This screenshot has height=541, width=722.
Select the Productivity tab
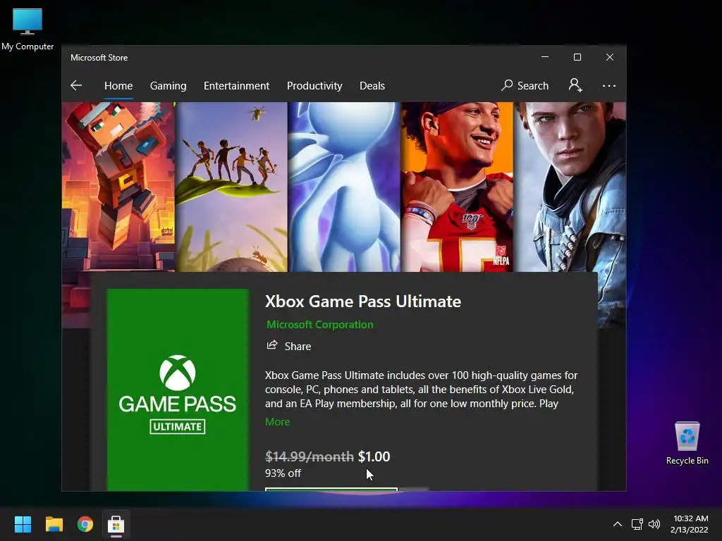(x=314, y=85)
